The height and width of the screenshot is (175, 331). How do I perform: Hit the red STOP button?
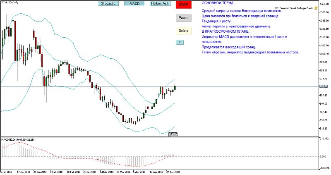pos(183,5)
